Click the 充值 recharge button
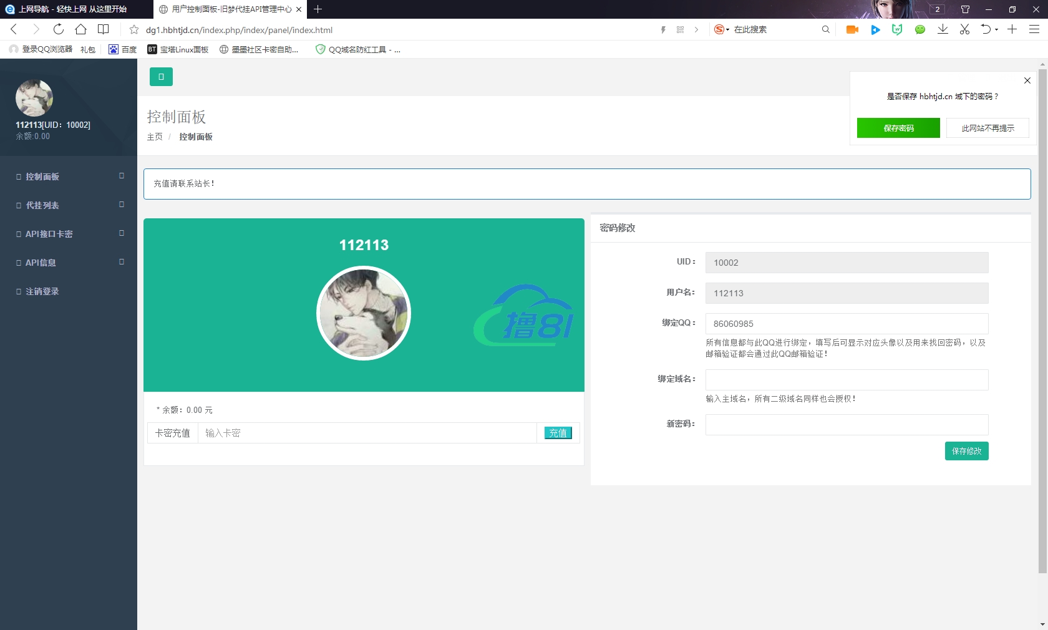Screen dimensions: 1048x630 pyautogui.click(x=558, y=433)
